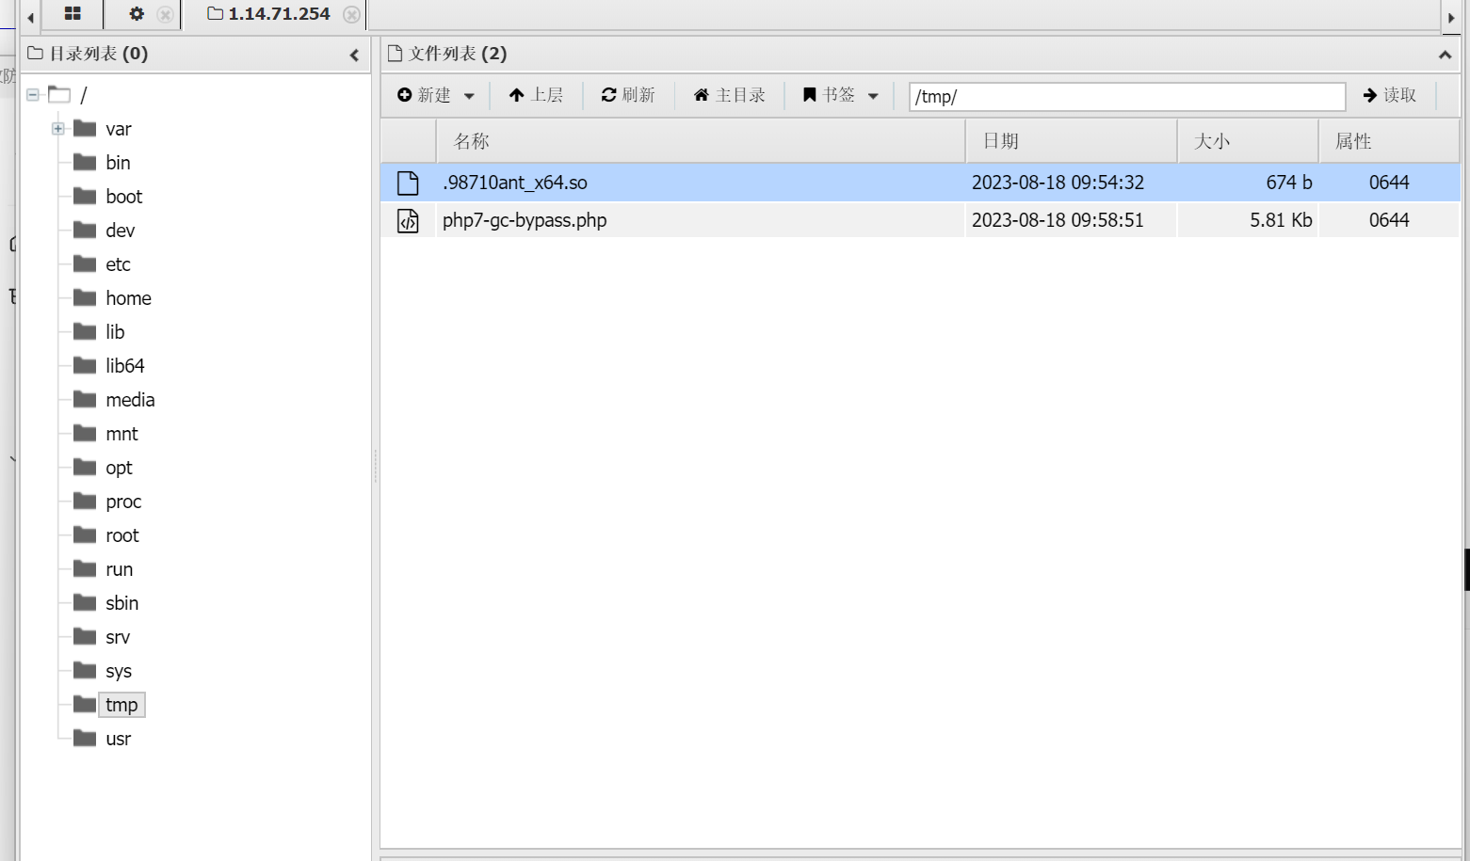The height and width of the screenshot is (861, 1470).
Task: Open the 书签 bookmark dropdown arrow
Action: click(873, 96)
